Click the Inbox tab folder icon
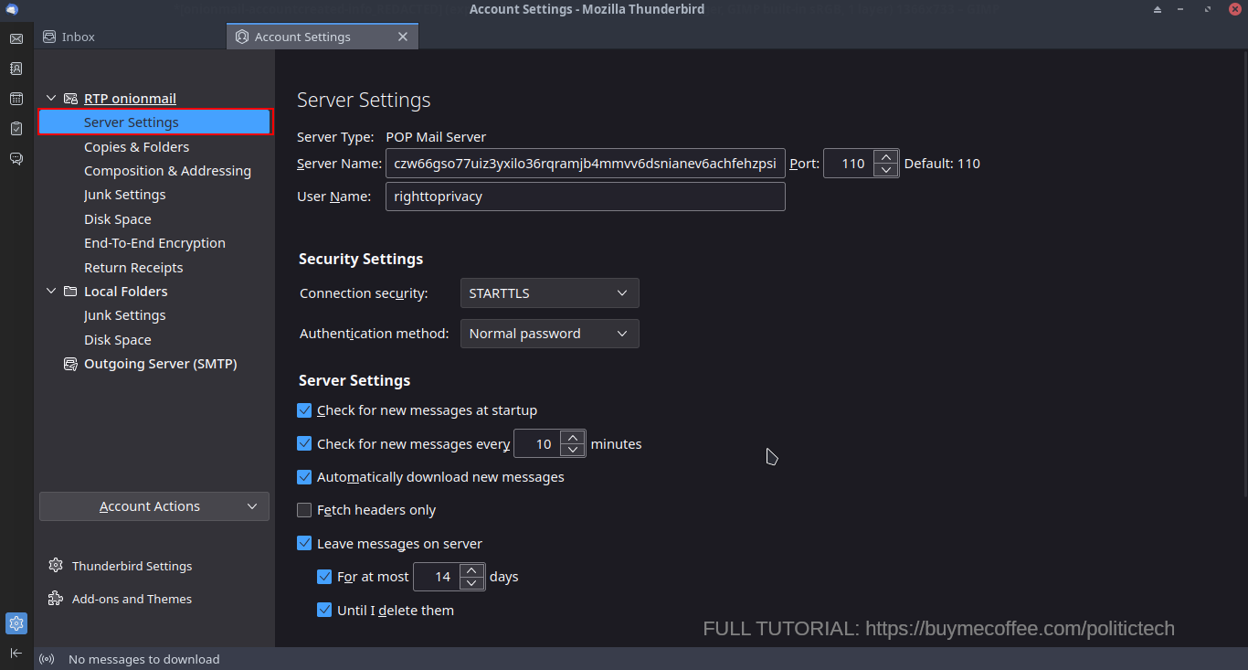1248x670 pixels. click(50, 37)
